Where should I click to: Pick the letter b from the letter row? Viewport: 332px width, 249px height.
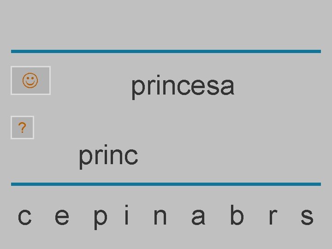coord(237,215)
